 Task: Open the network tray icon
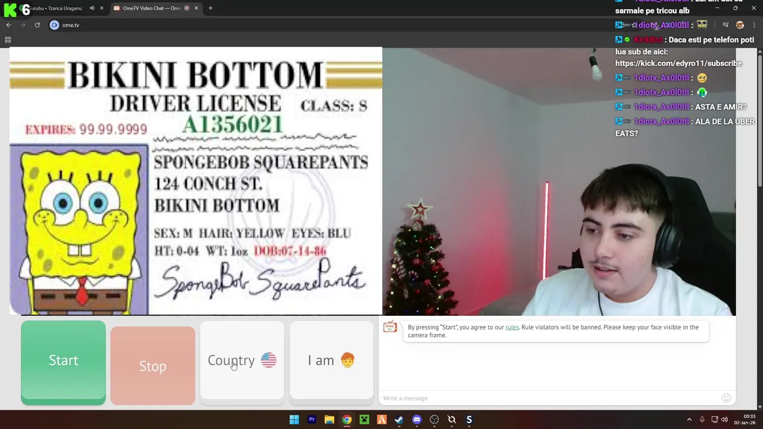point(714,419)
